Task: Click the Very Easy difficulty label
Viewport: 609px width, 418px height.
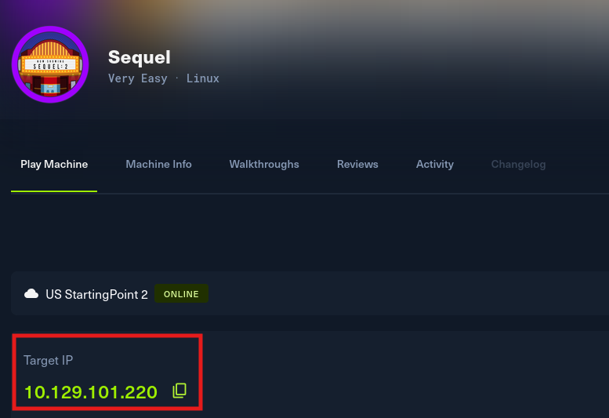Action: click(137, 78)
